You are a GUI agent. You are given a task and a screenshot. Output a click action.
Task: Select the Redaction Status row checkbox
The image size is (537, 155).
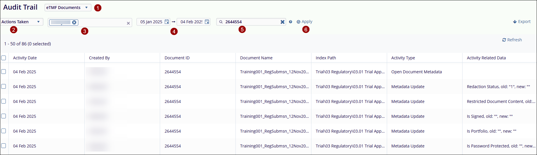point(3,86)
